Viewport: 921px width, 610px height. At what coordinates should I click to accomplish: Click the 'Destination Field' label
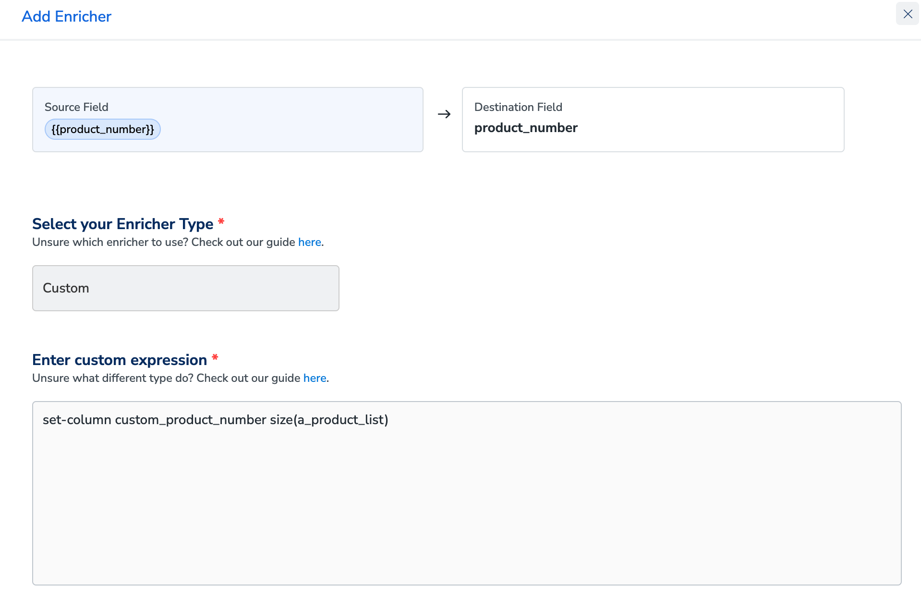(x=518, y=107)
